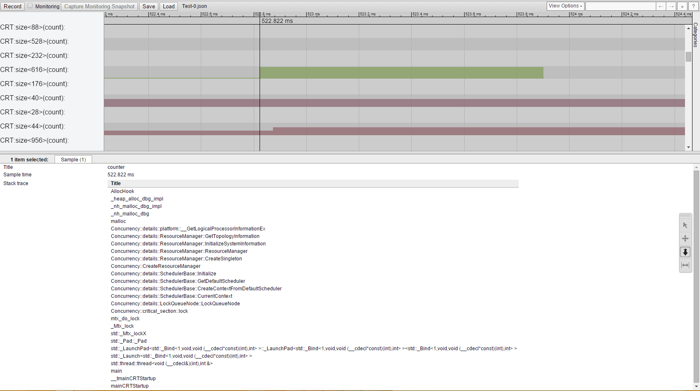700x391 pixels.
Task: Click the ResourceManager::GetTopologyInformation frame
Action: [x=185, y=236]
